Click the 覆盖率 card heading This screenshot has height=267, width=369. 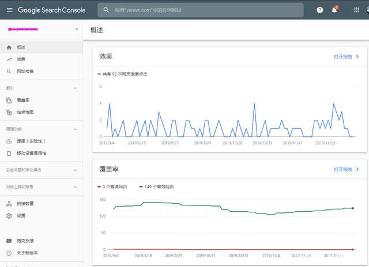coord(109,169)
